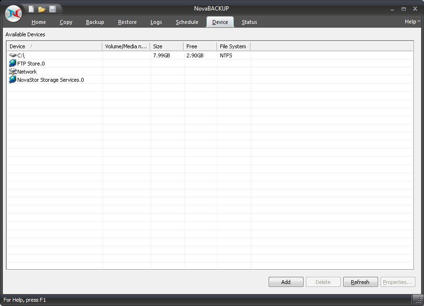Click the Open folder icon in quick toolbar
The width and height of the screenshot is (424, 306).
coord(42,10)
